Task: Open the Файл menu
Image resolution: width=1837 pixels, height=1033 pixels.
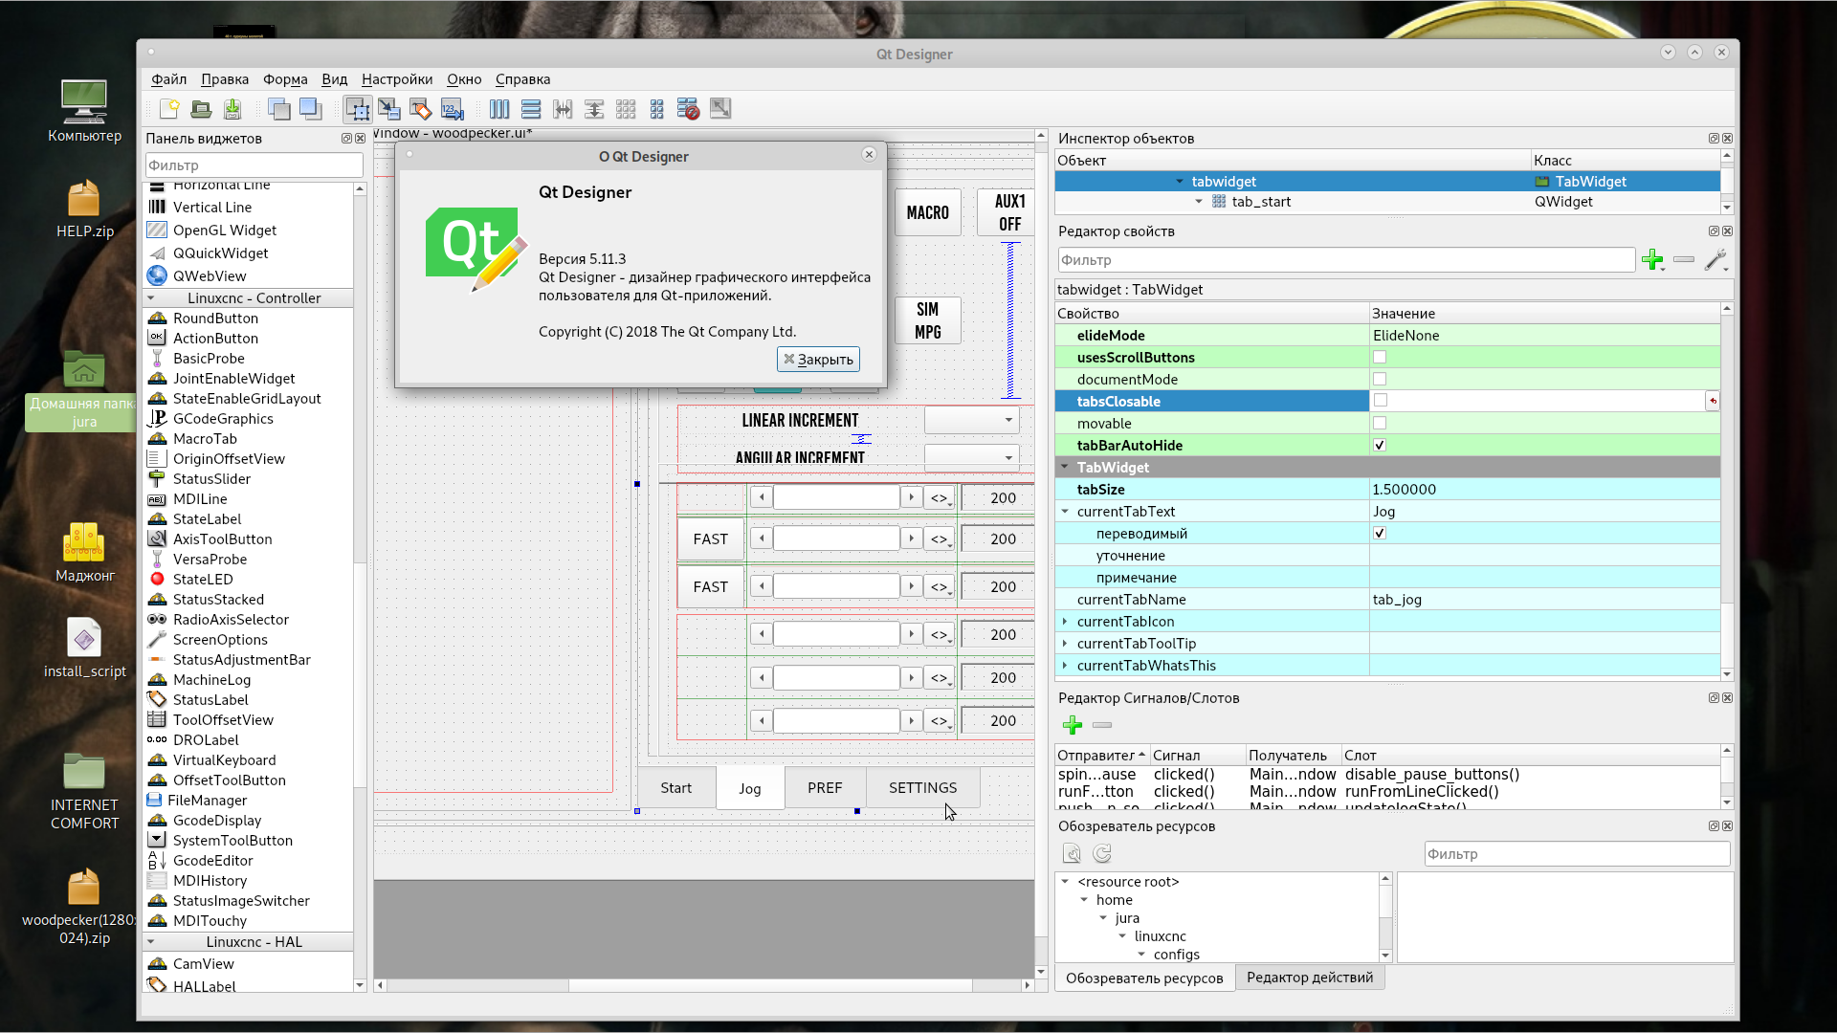Action: (168, 79)
